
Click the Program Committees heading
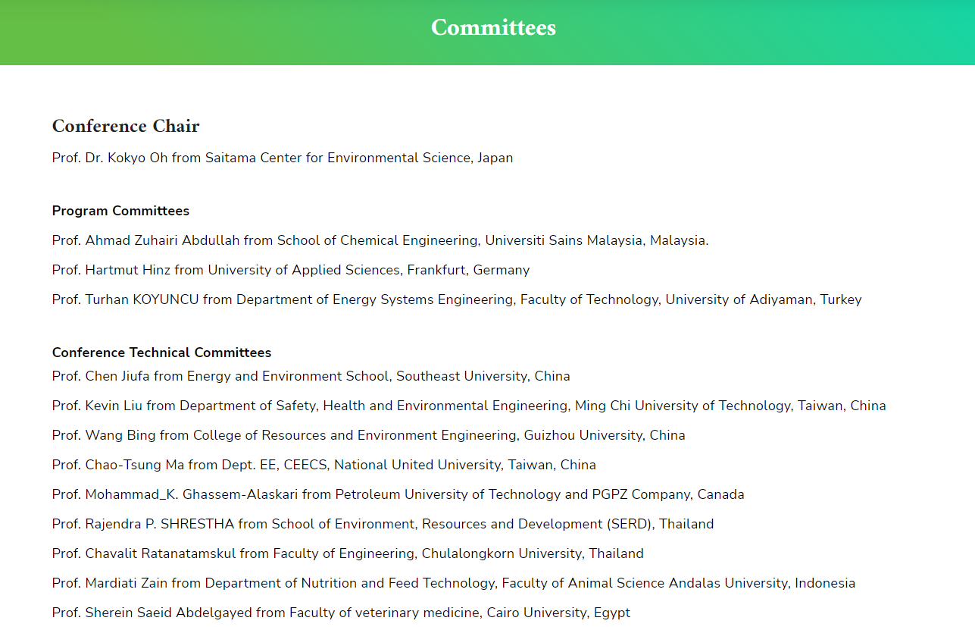click(x=120, y=211)
